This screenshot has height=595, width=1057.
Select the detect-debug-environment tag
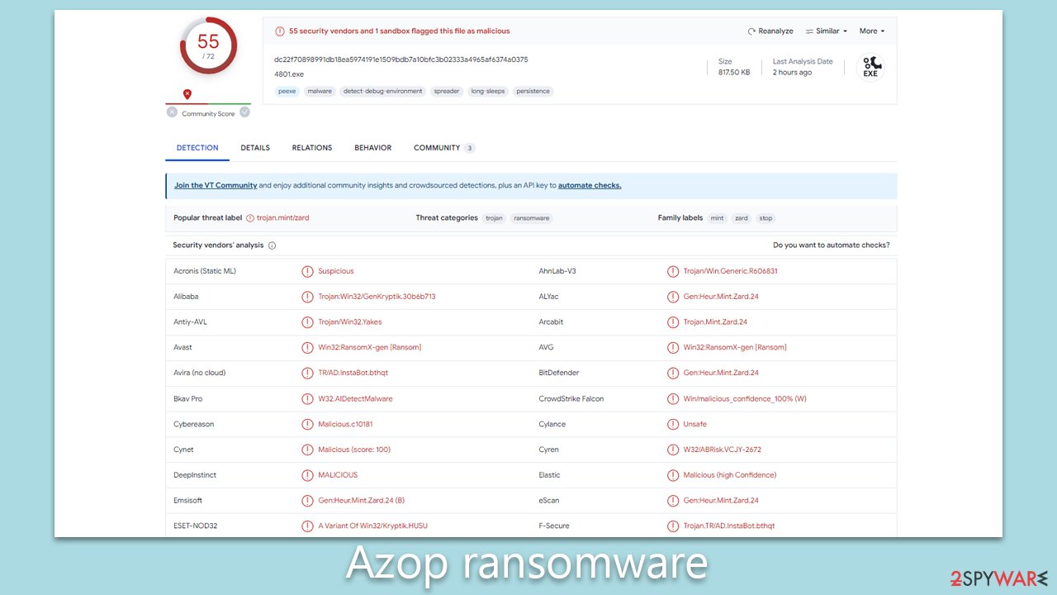(382, 92)
